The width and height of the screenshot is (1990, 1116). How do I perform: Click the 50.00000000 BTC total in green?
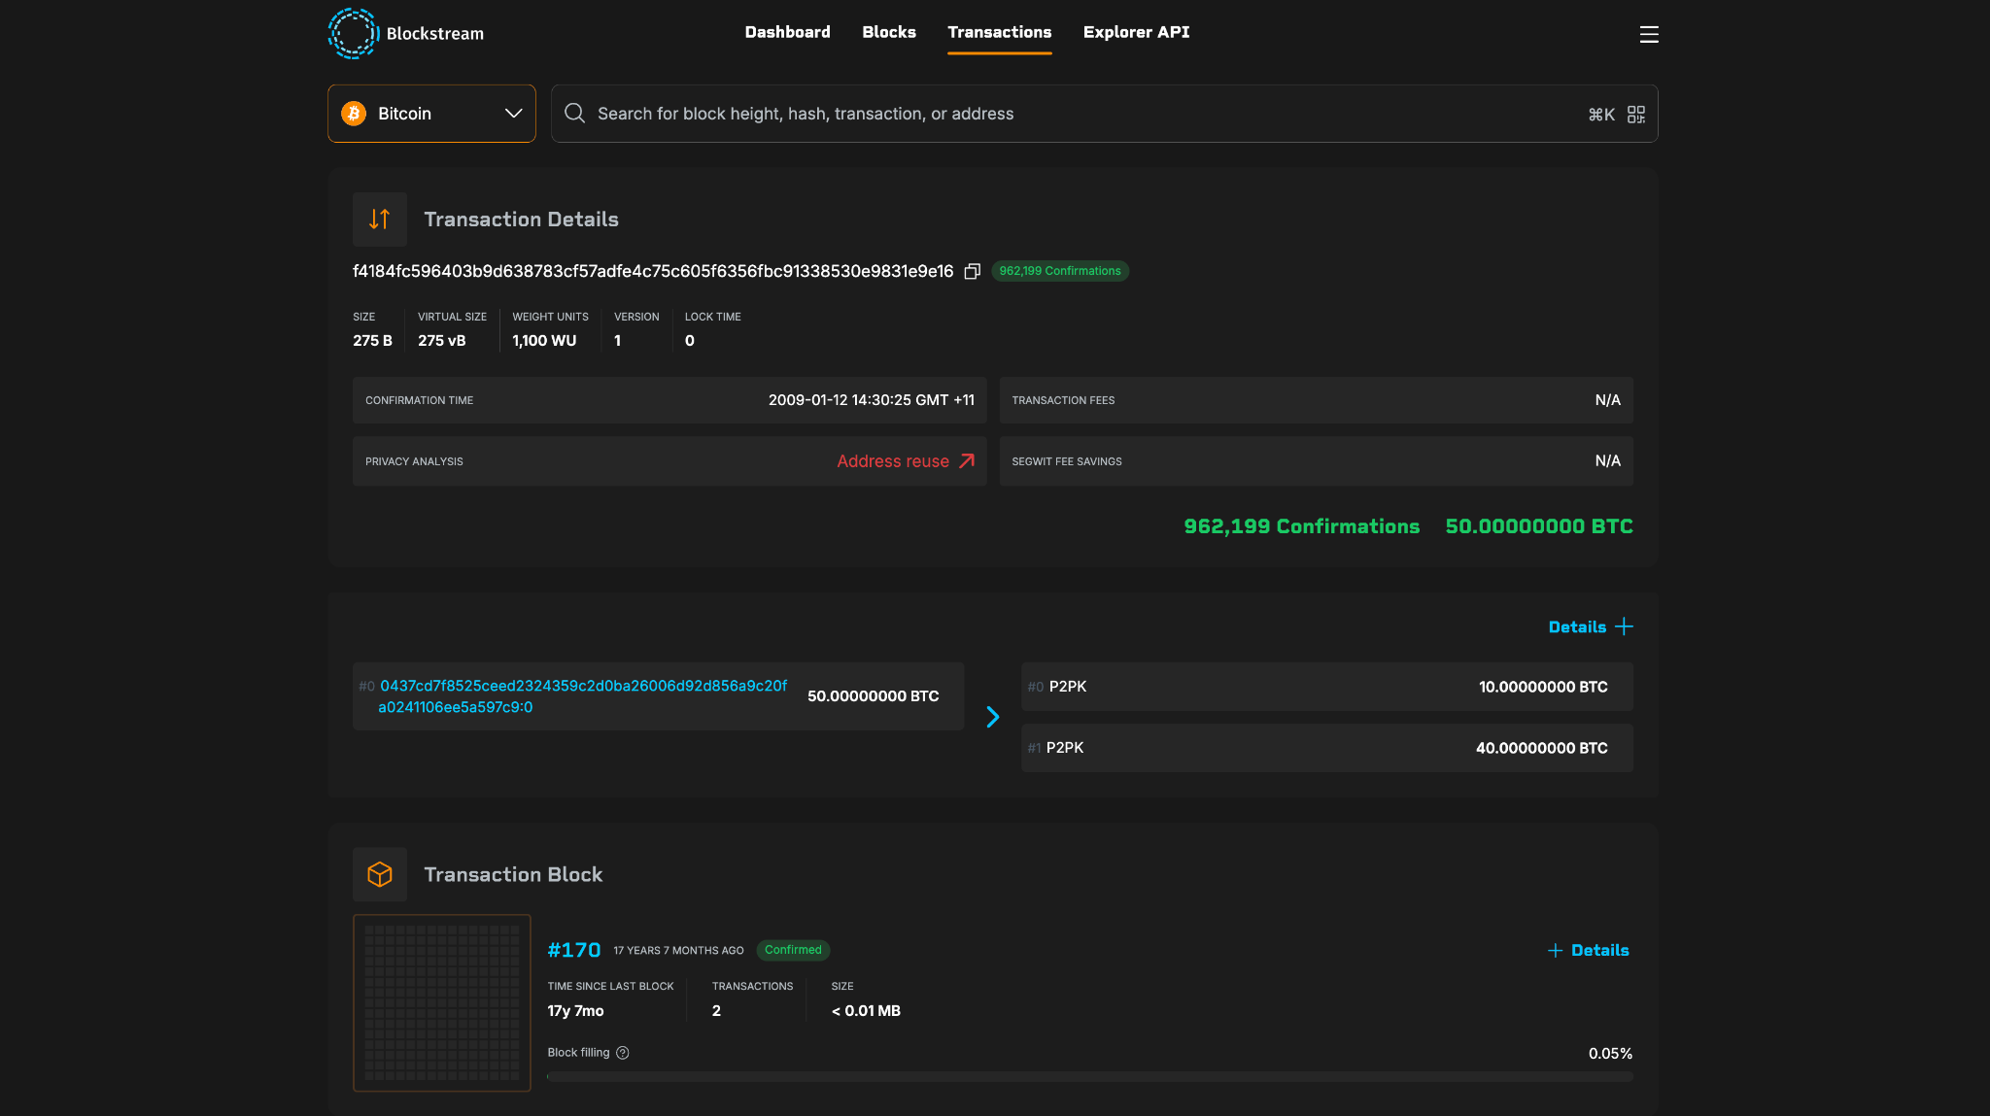coord(1539,526)
